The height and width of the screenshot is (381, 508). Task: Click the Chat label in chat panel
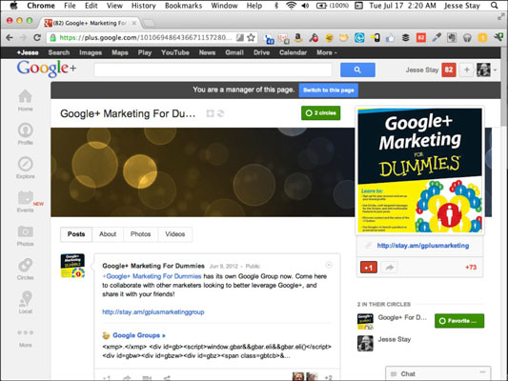coord(408,374)
